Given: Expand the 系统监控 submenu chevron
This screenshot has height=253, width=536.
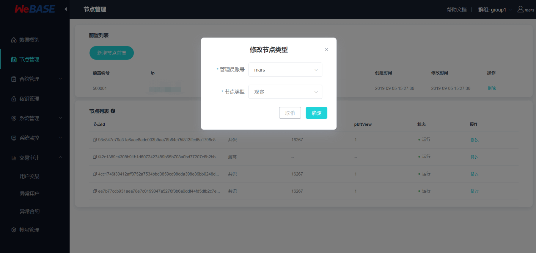Looking at the screenshot, I should pyautogui.click(x=61, y=138).
